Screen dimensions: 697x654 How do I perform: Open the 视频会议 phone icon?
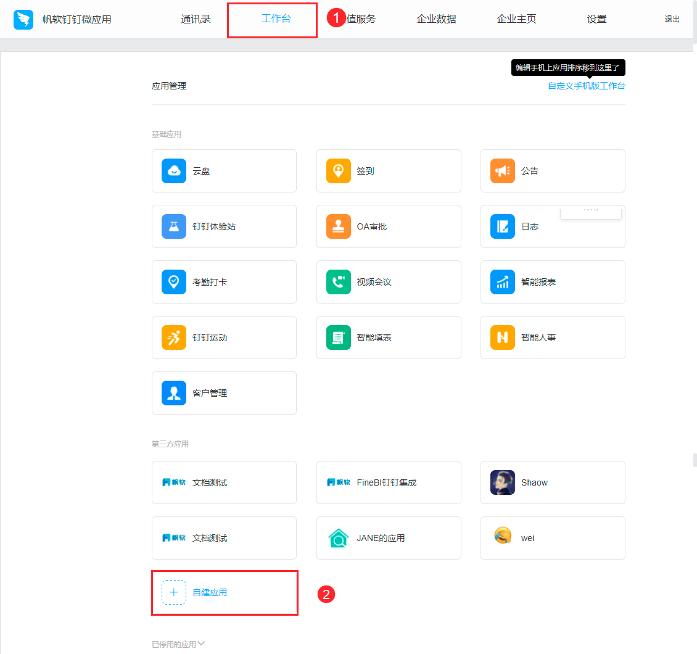[338, 282]
